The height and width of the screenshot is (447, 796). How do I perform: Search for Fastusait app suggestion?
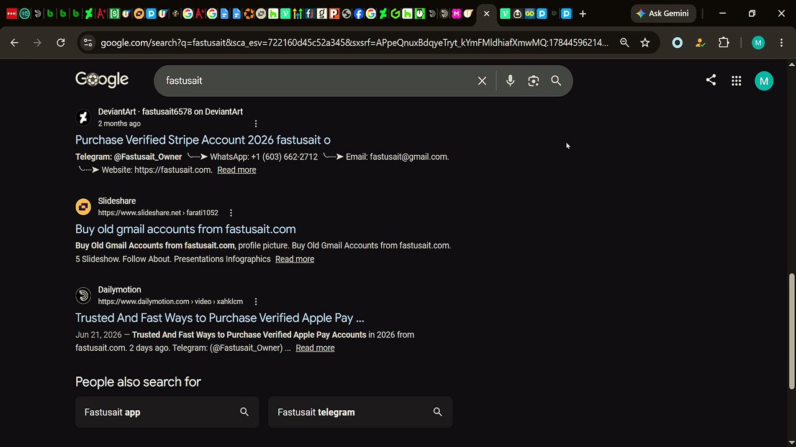click(167, 412)
